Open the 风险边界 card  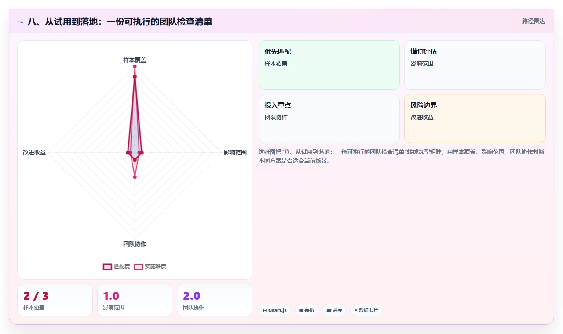click(475, 119)
